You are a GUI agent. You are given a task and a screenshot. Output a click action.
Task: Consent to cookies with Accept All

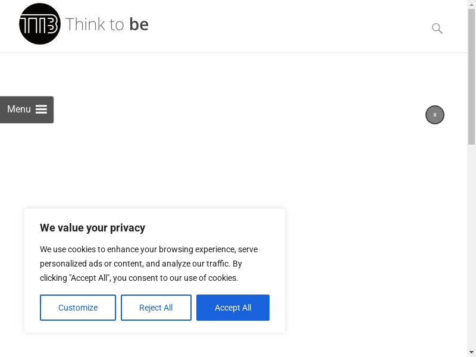[233, 308]
